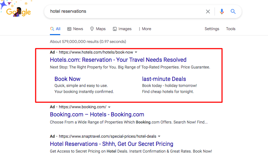Switch to the All results tab

point(55,29)
